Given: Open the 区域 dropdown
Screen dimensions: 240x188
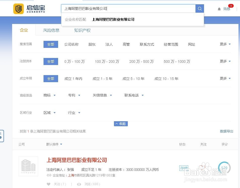Looking at the screenshot, I should (x=49, y=112).
